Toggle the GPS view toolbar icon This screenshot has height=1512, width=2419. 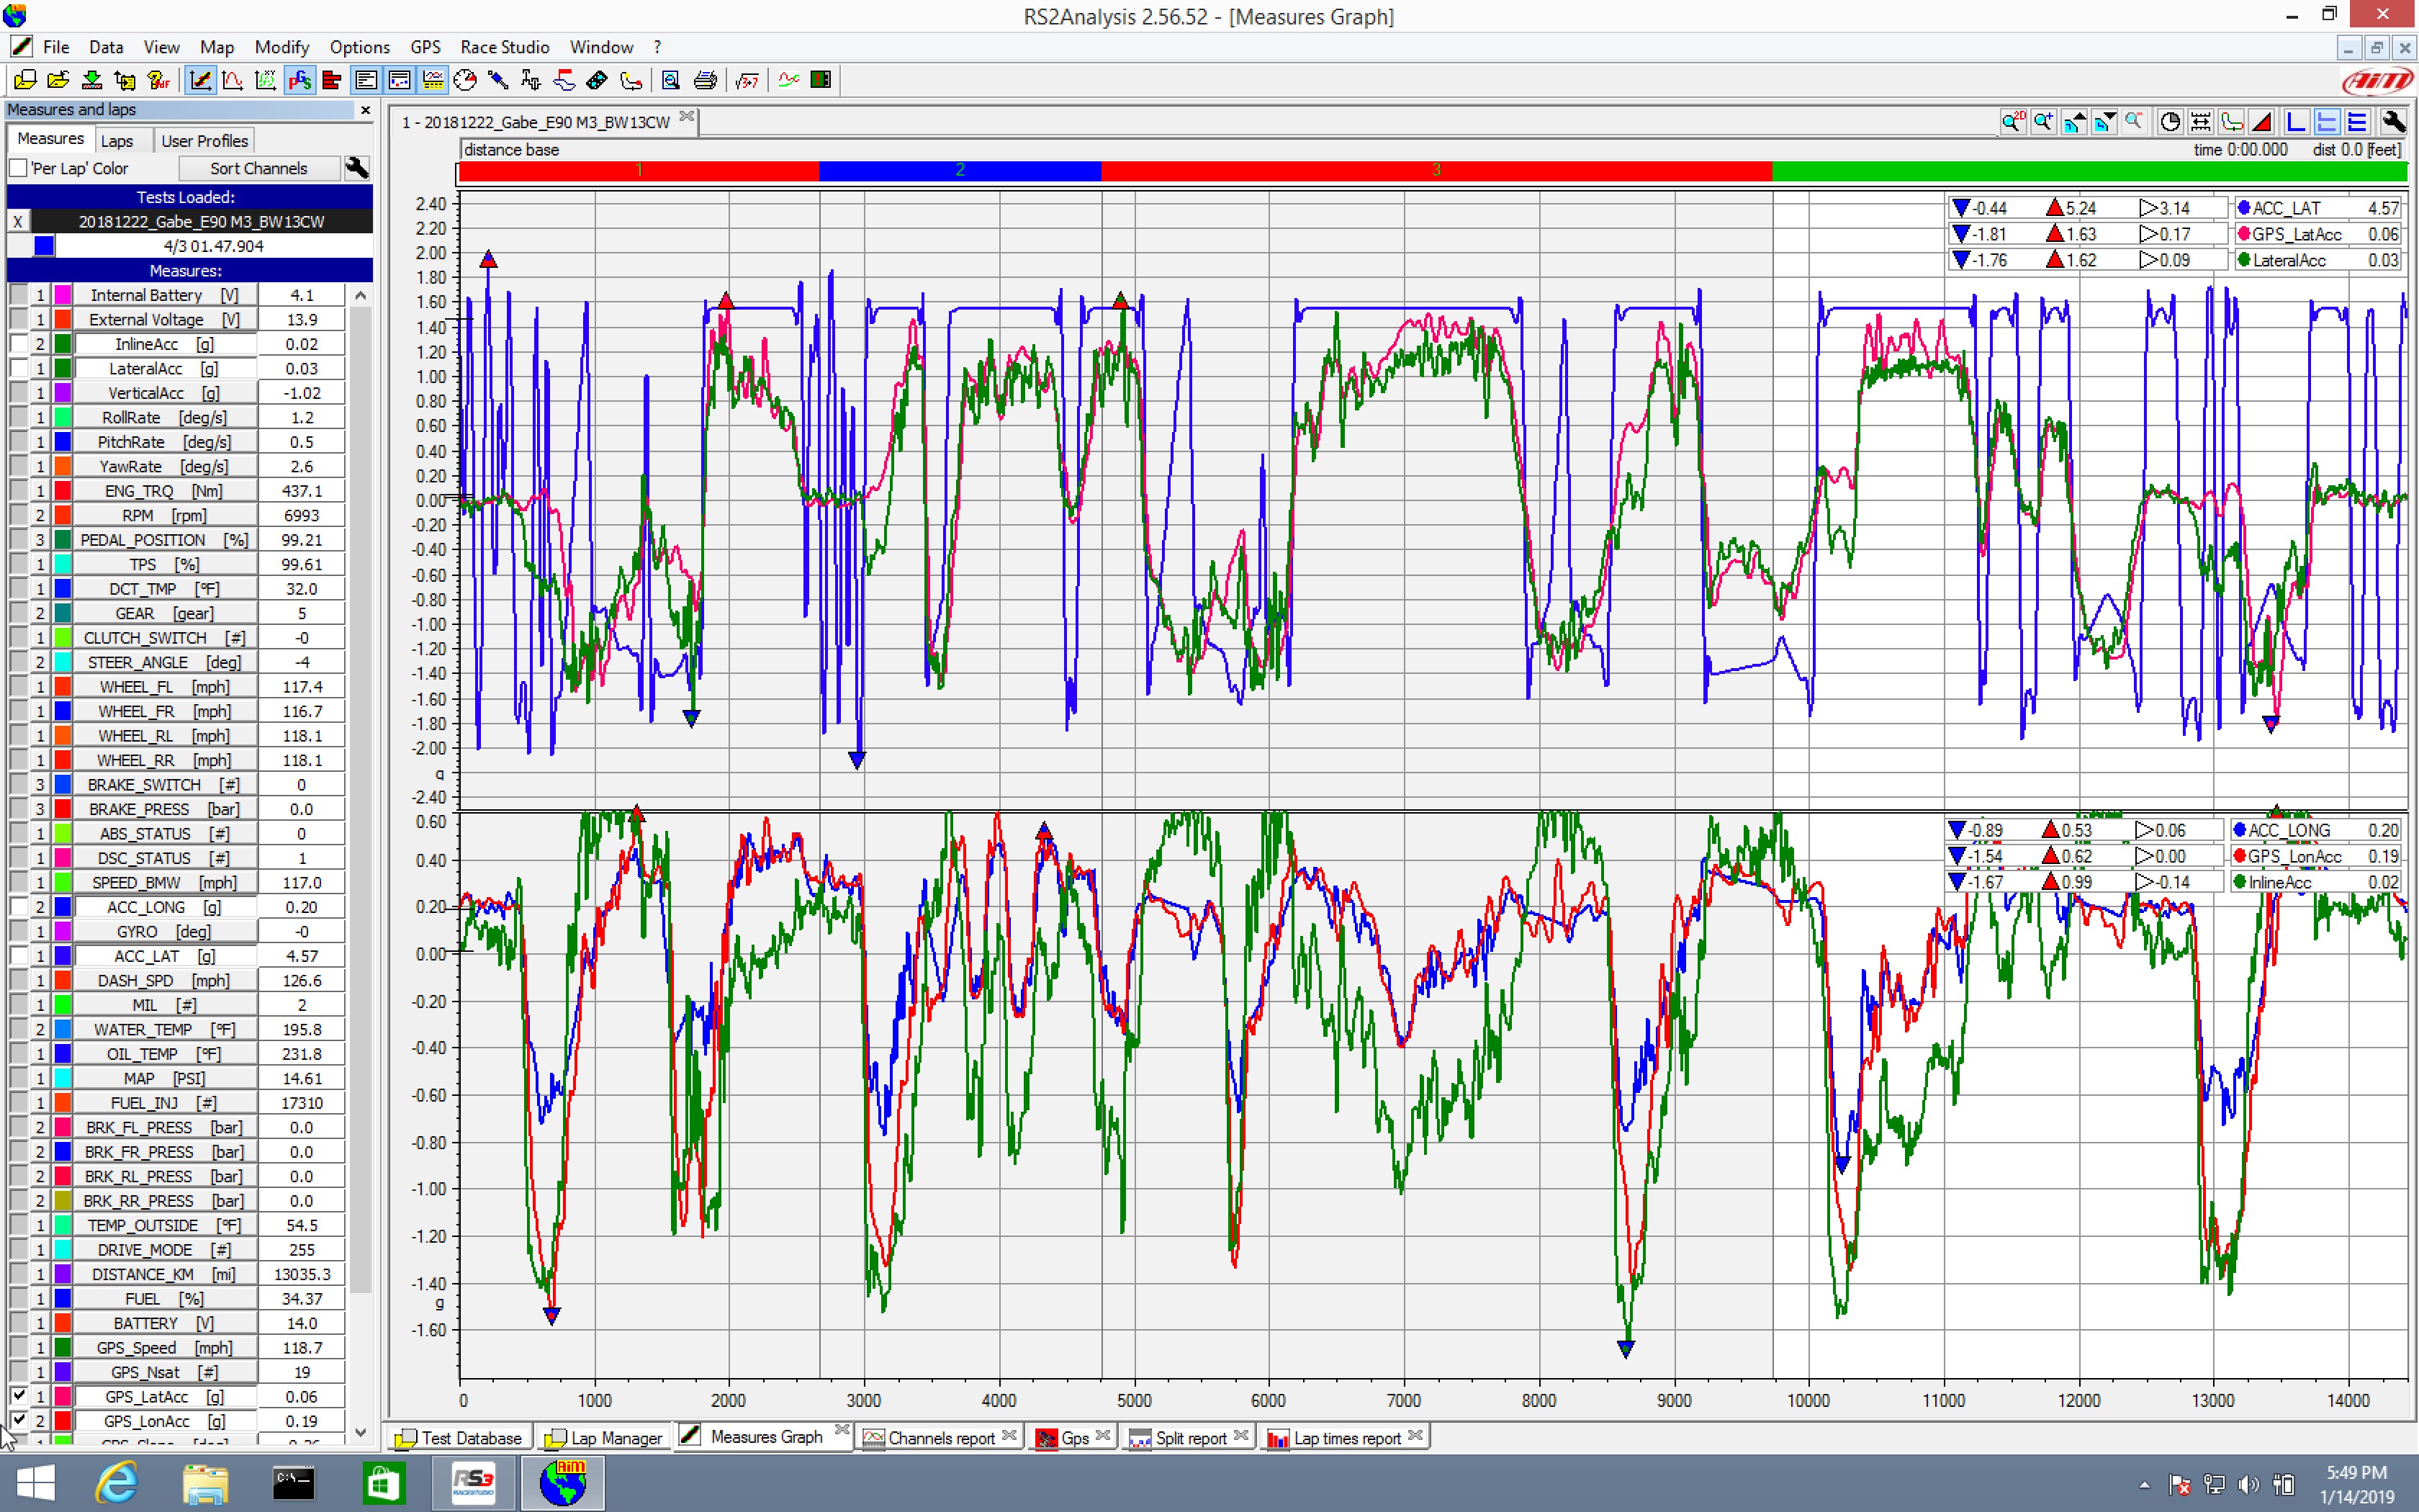tap(299, 80)
